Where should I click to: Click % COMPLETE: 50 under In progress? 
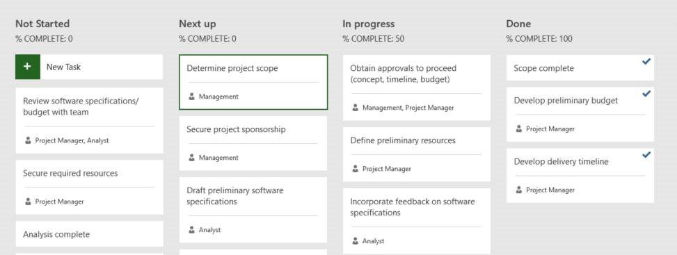[x=374, y=39]
